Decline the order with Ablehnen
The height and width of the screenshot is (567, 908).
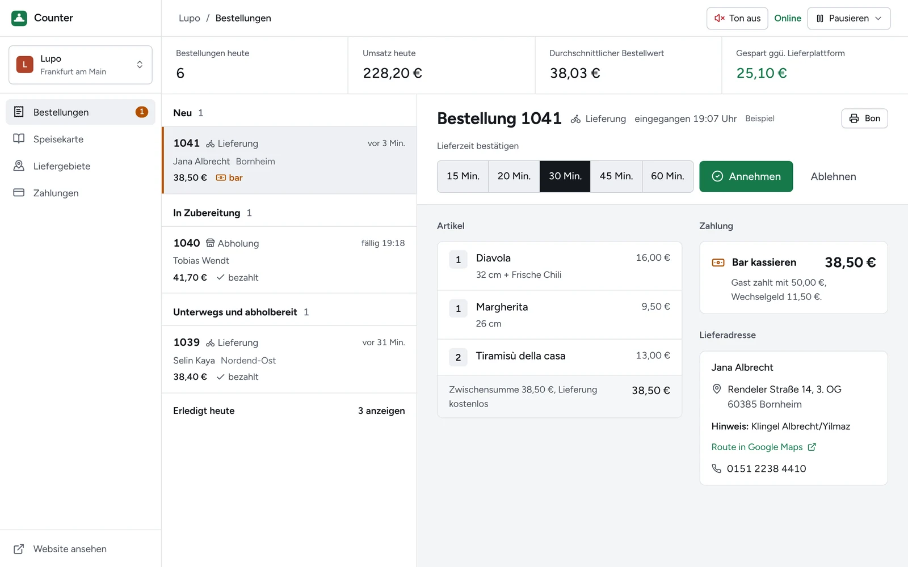coord(833,176)
